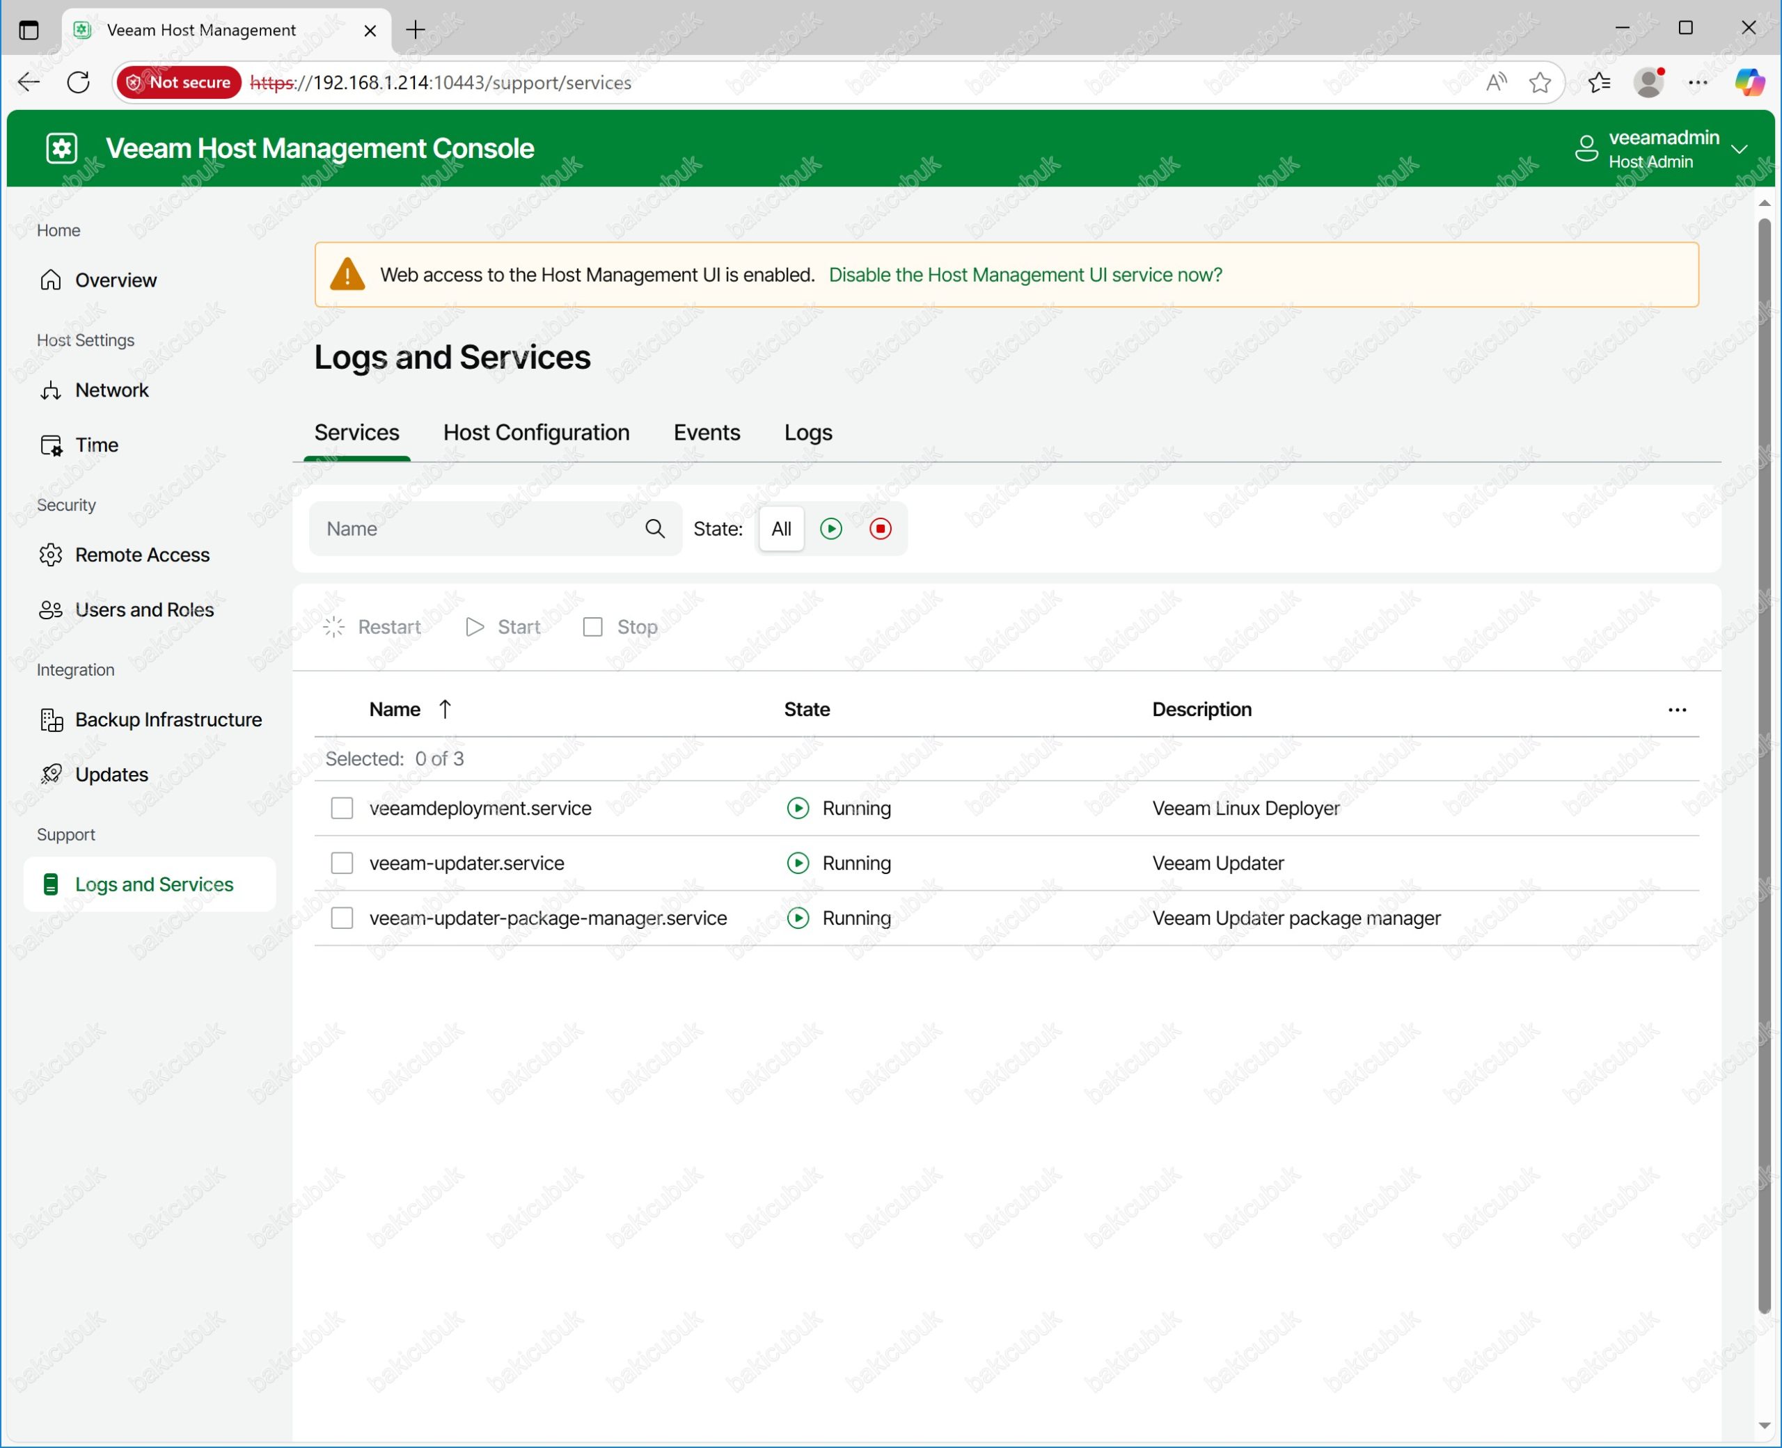Switch to the Services tab

(357, 433)
